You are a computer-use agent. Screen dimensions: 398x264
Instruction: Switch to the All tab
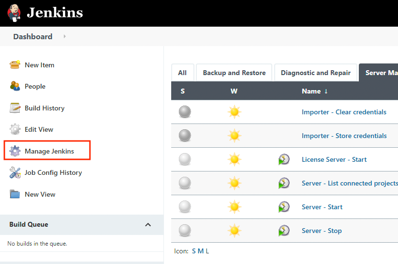pyautogui.click(x=182, y=73)
